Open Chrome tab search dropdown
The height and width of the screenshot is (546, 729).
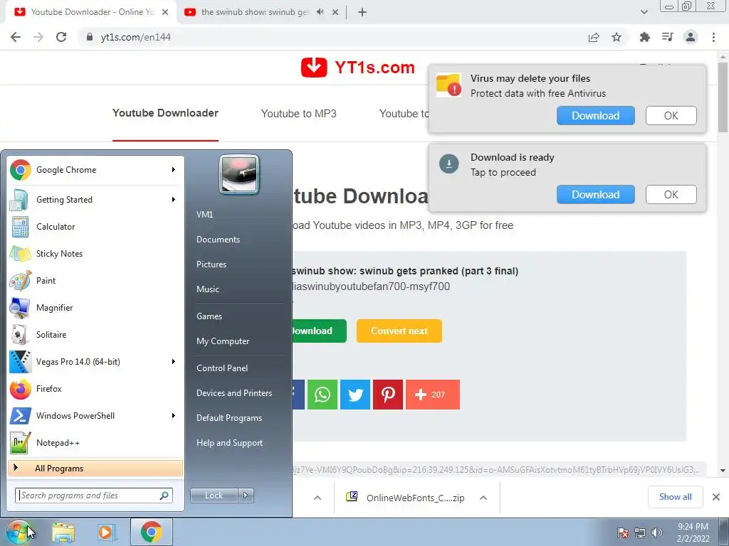pyautogui.click(x=644, y=12)
